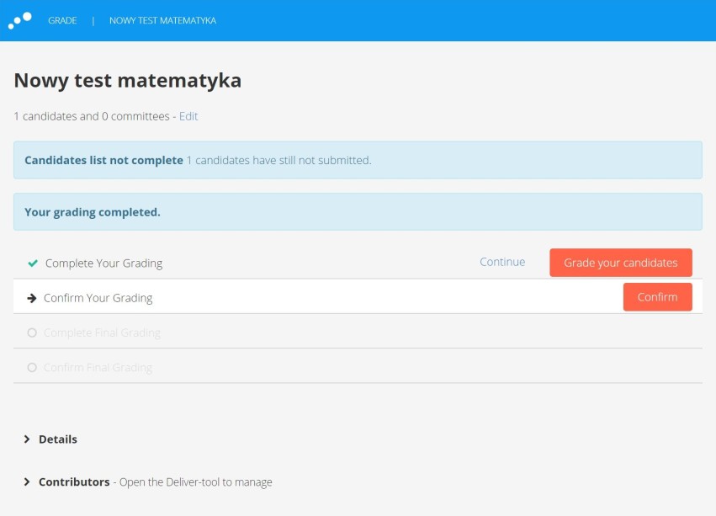Image resolution: width=716 pixels, height=516 pixels.
Task: Select the Complete Your Grading step label
Action: click(103, 263)
